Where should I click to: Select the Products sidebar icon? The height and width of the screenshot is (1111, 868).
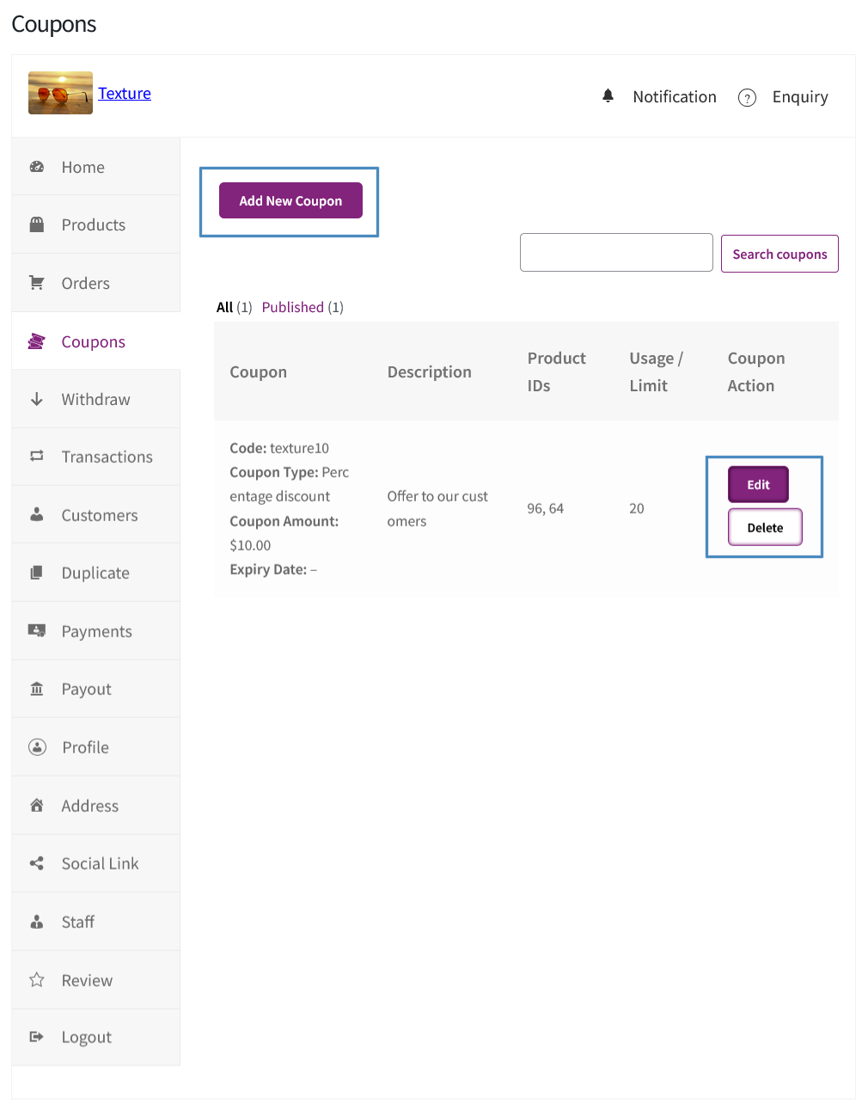click(37, 224)
